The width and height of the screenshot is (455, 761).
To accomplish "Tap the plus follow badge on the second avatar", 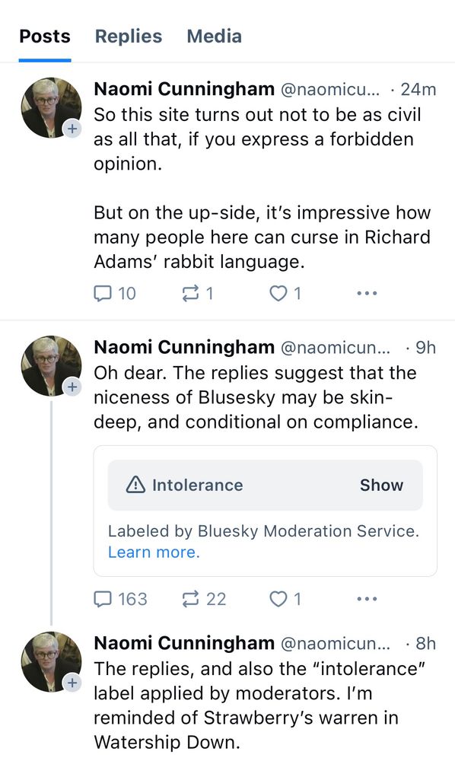I will pyautogui.click(x=72, y=387).
